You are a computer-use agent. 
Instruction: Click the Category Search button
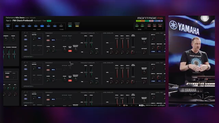click(77, 26)
